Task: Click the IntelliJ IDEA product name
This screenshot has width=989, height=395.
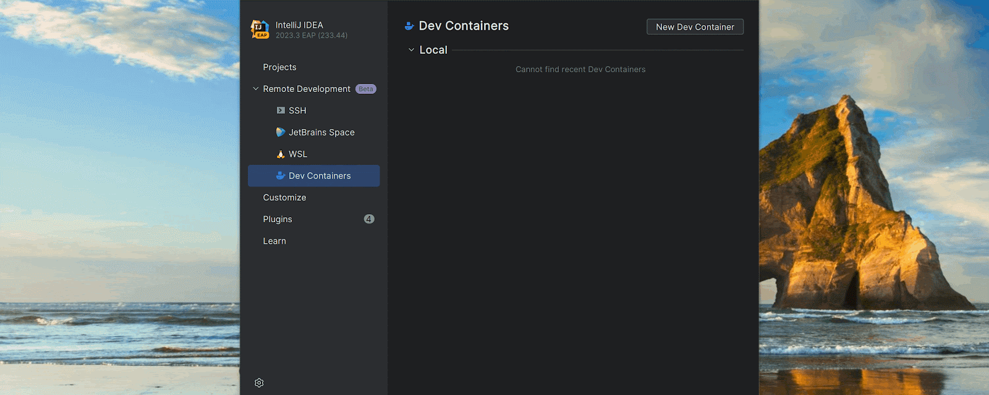Action: point(299,25)
